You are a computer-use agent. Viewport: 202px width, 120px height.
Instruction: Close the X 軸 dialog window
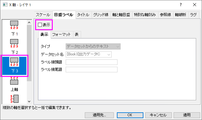coord(195,5)
